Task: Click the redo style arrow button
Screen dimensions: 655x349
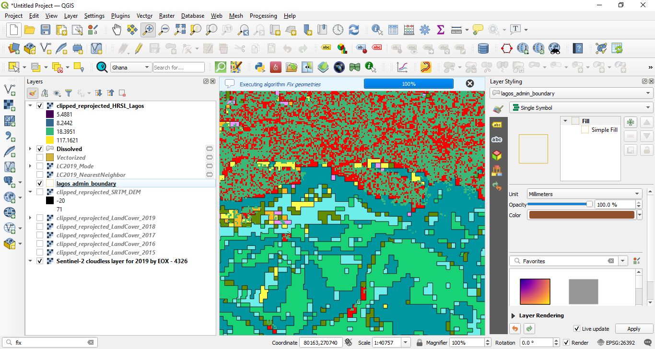Action: pyautogui.click(x=529, y=329)
